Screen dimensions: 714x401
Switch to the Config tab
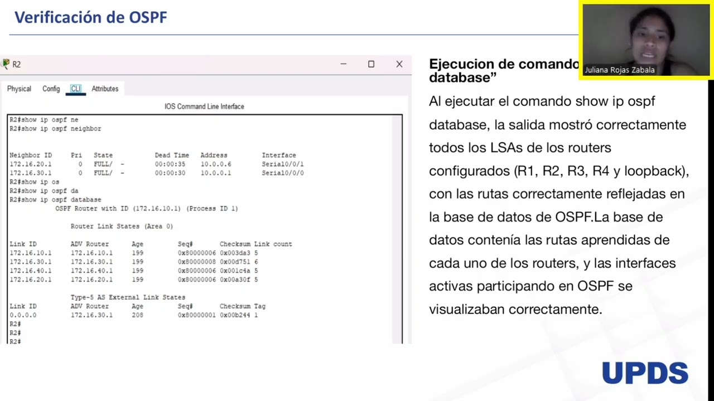point(51,89)
